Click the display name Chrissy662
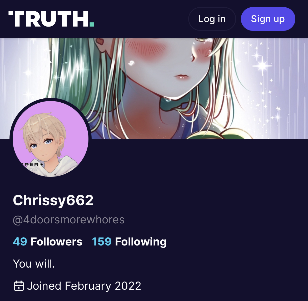The height and width of the screenshot is (301, 308). click(x=53, y=200)
